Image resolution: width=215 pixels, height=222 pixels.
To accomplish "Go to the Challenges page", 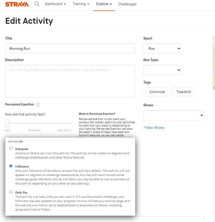I will coord(127,4).
